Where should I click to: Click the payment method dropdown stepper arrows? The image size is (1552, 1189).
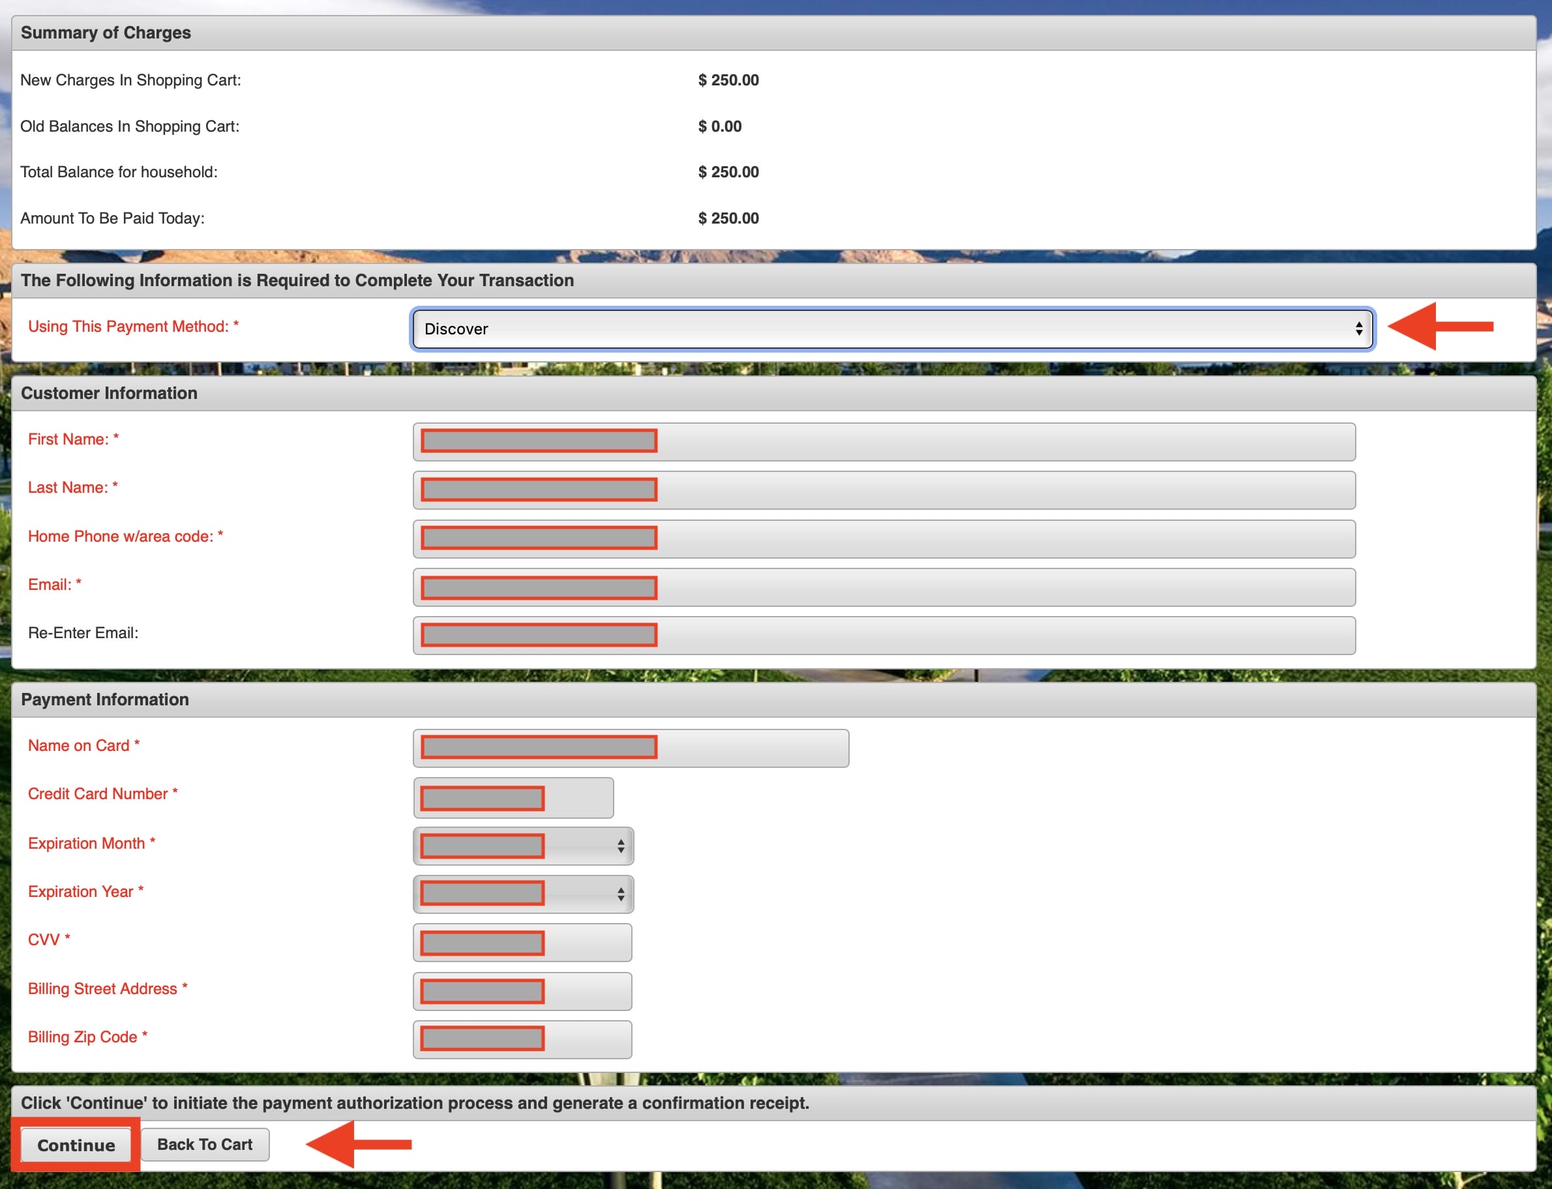(1359, 329)
